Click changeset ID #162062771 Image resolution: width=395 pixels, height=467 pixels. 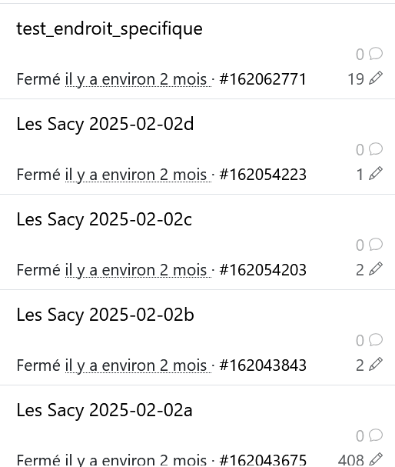point(263,79)
